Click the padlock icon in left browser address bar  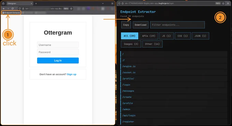[23, 8]
